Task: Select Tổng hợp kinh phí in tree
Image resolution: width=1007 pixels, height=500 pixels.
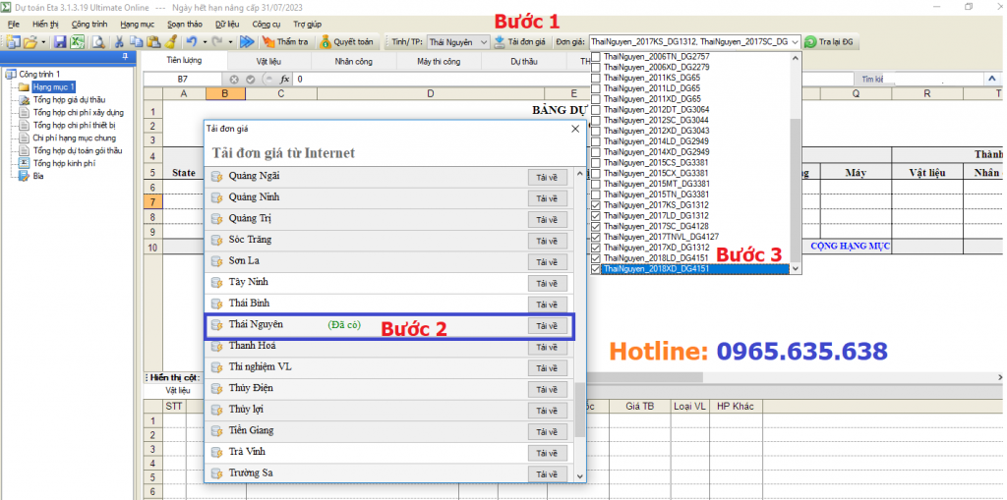Action: 63,164
